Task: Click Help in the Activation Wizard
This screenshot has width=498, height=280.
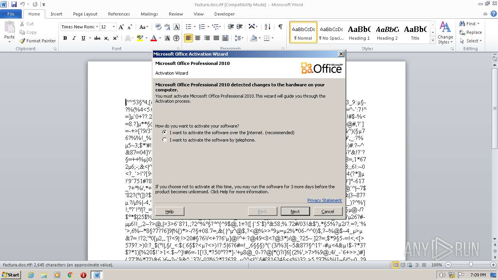Action: (170, 212)
